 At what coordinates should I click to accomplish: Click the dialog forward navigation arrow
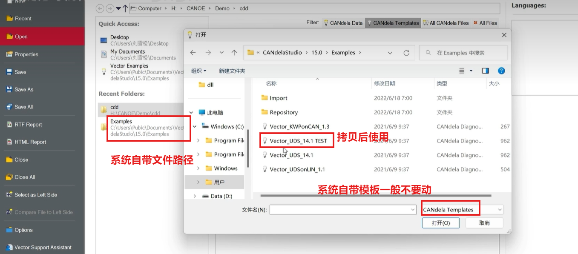[208, 53]
